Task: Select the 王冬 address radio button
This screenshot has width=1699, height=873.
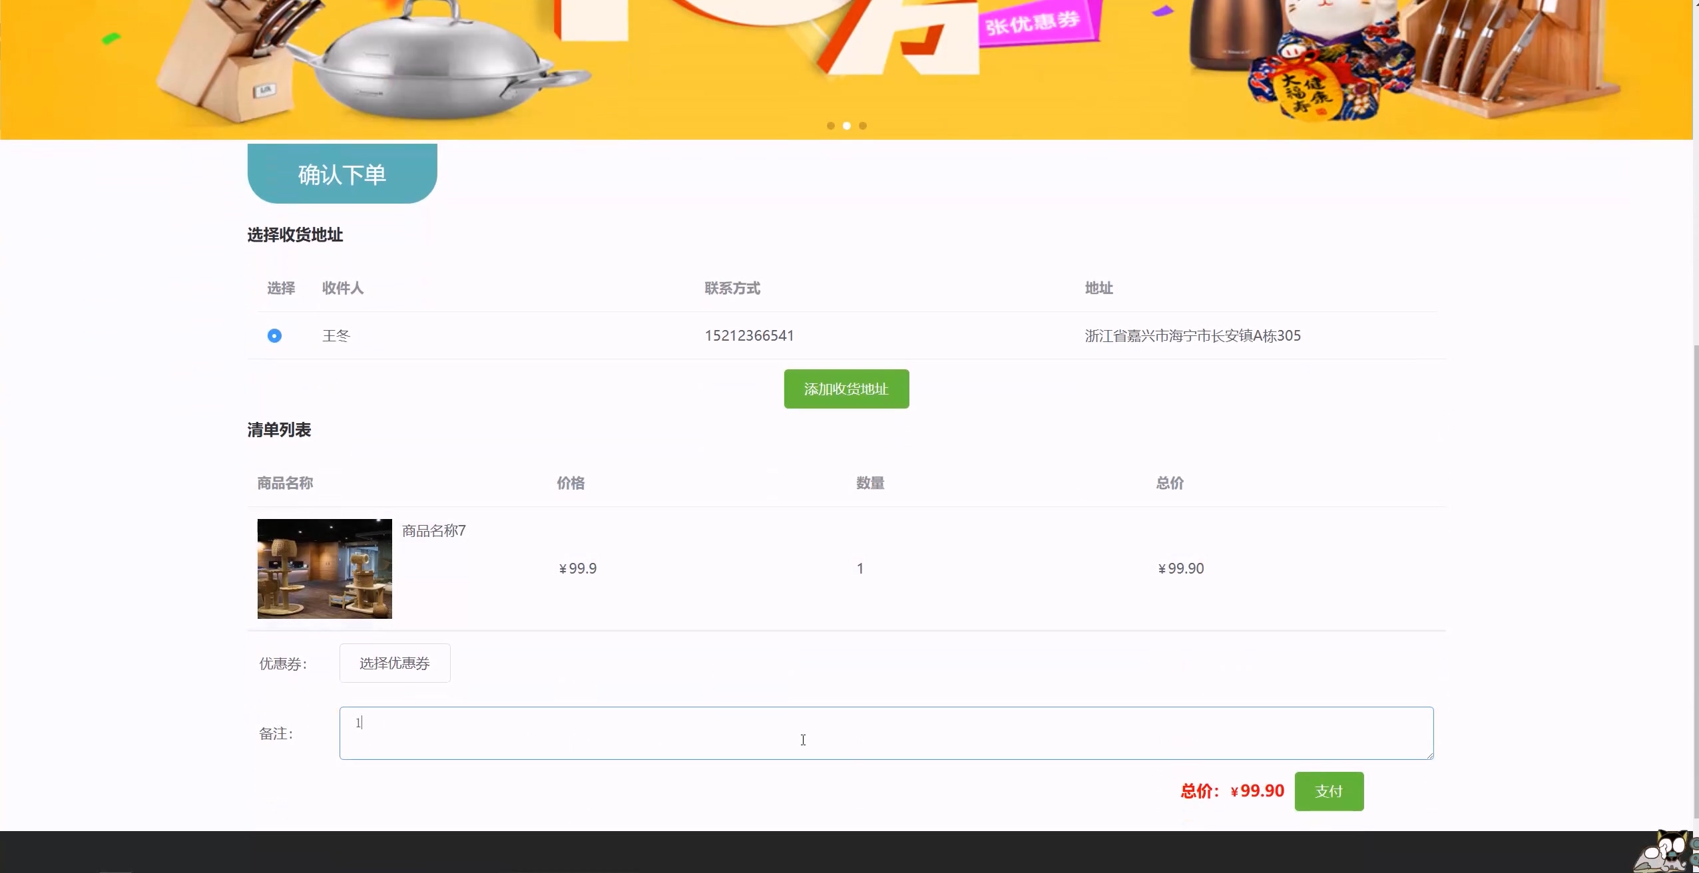Action: pos(274,336)
